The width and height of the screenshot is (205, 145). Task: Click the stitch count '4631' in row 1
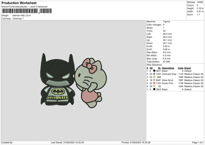(x=158, y=71)
